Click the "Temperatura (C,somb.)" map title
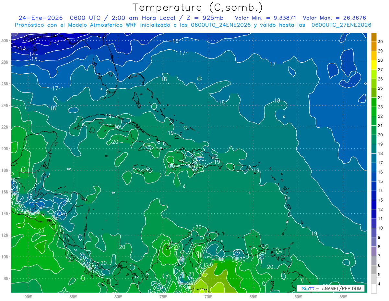 (198, 7)
